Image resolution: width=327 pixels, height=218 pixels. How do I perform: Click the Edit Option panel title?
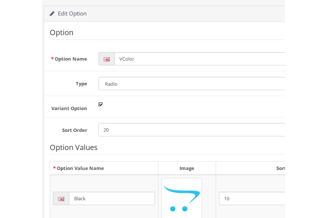pyautogui.click(x=72, y=14)
